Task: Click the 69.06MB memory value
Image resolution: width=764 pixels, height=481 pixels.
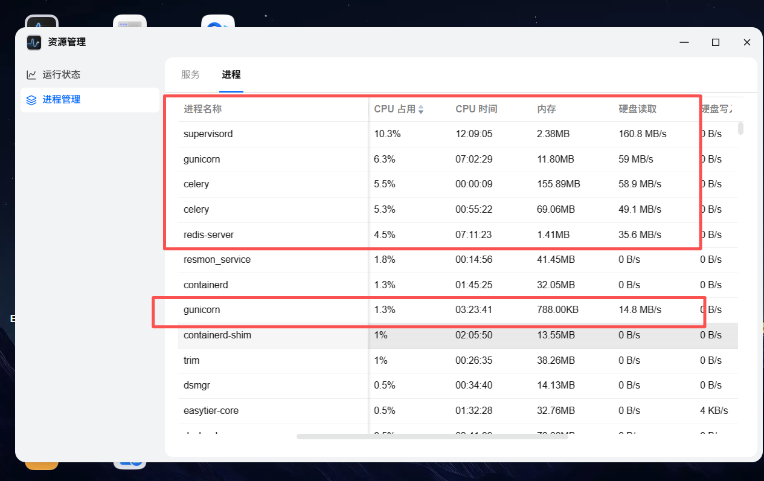Action: 556,210
